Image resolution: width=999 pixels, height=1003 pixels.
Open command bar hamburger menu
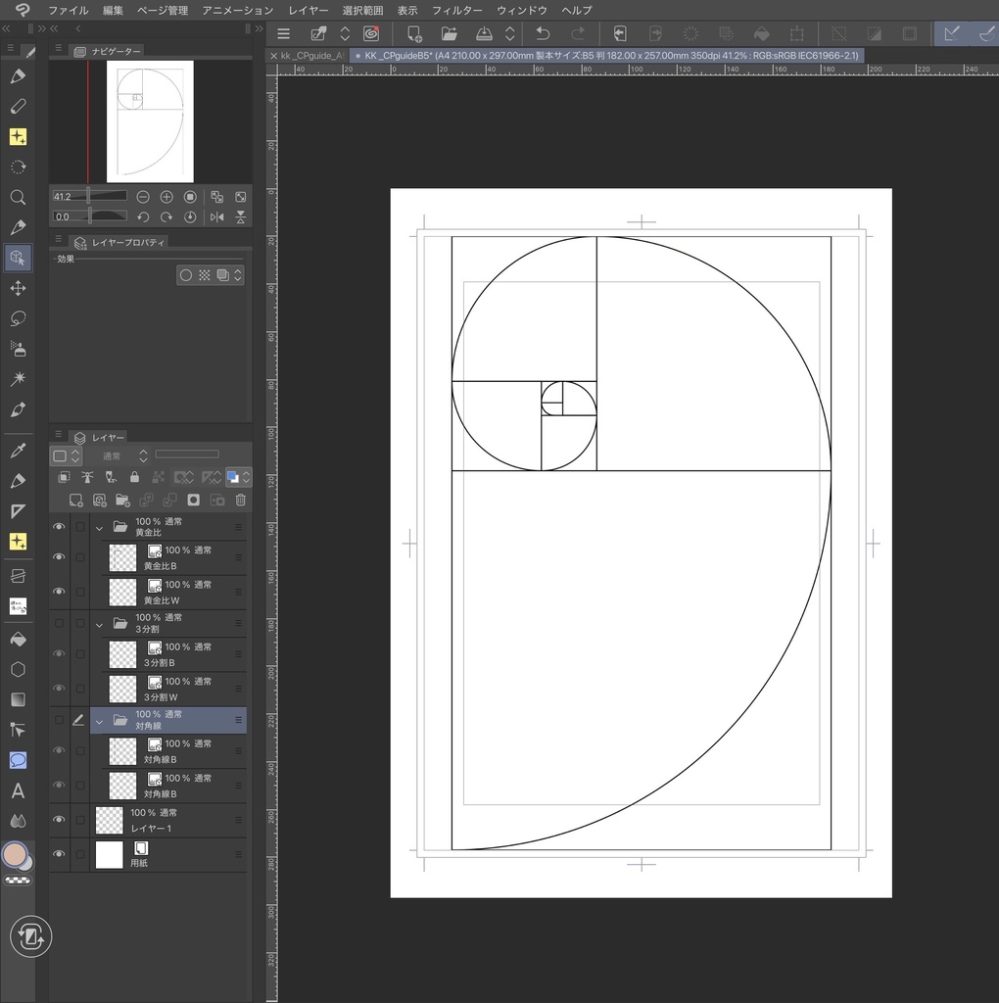(x=283, y=33)
